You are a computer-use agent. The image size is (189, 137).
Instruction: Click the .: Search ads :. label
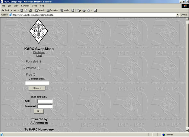pos(37,79)
